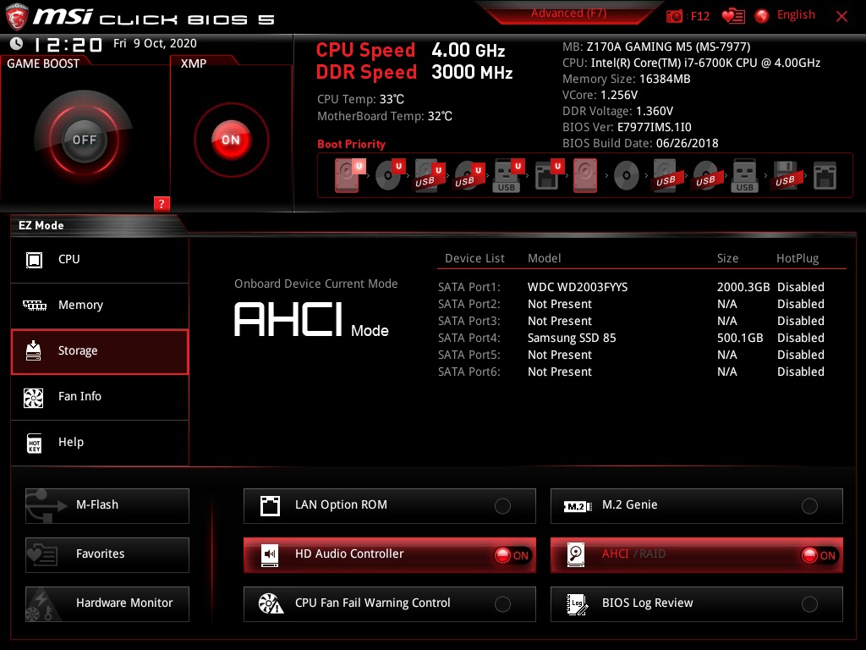Screen dimensions: 866x650
Task: Click the Boot Priority label
Action: point(351,144)
